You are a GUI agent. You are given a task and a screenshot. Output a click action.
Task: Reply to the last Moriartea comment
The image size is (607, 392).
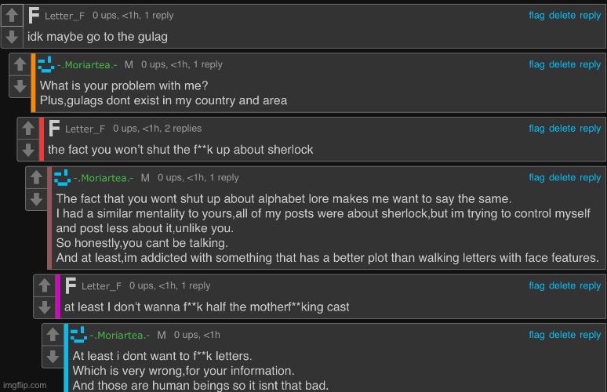[590, 335]
